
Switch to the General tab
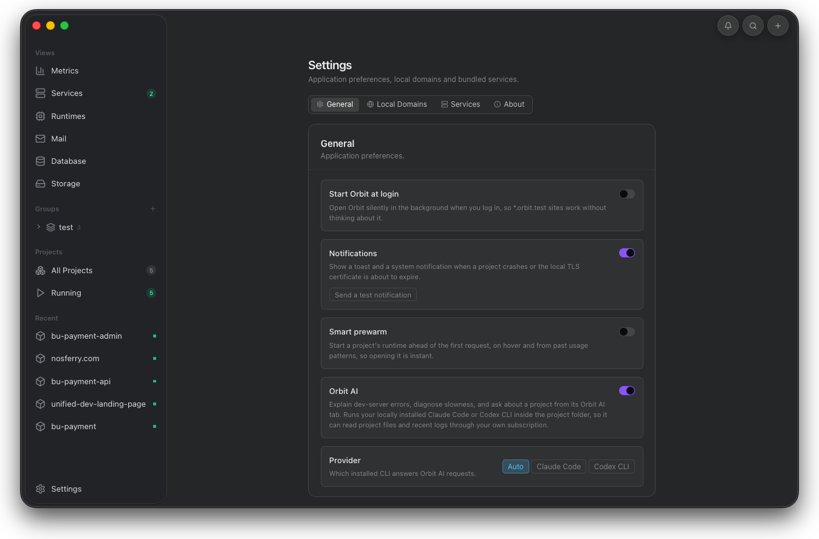point(335,104)
